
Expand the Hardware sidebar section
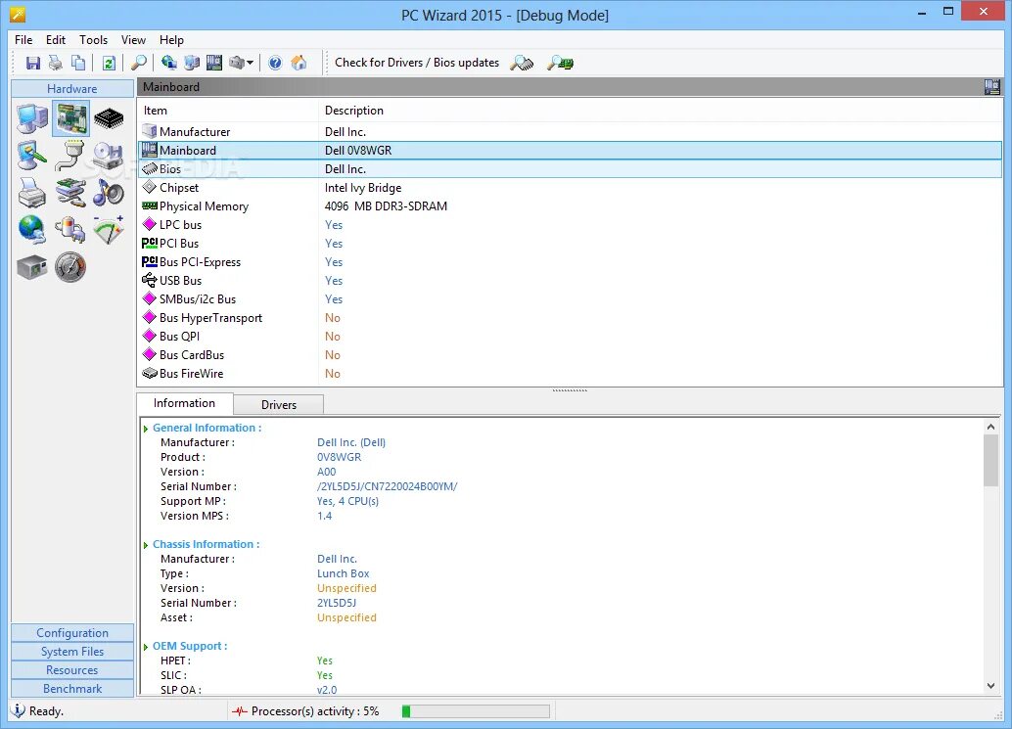coord(72,88)
